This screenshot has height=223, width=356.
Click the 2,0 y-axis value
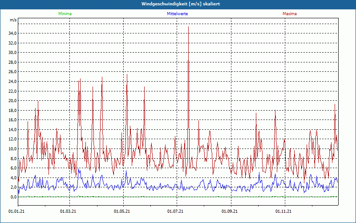[13, 187]
